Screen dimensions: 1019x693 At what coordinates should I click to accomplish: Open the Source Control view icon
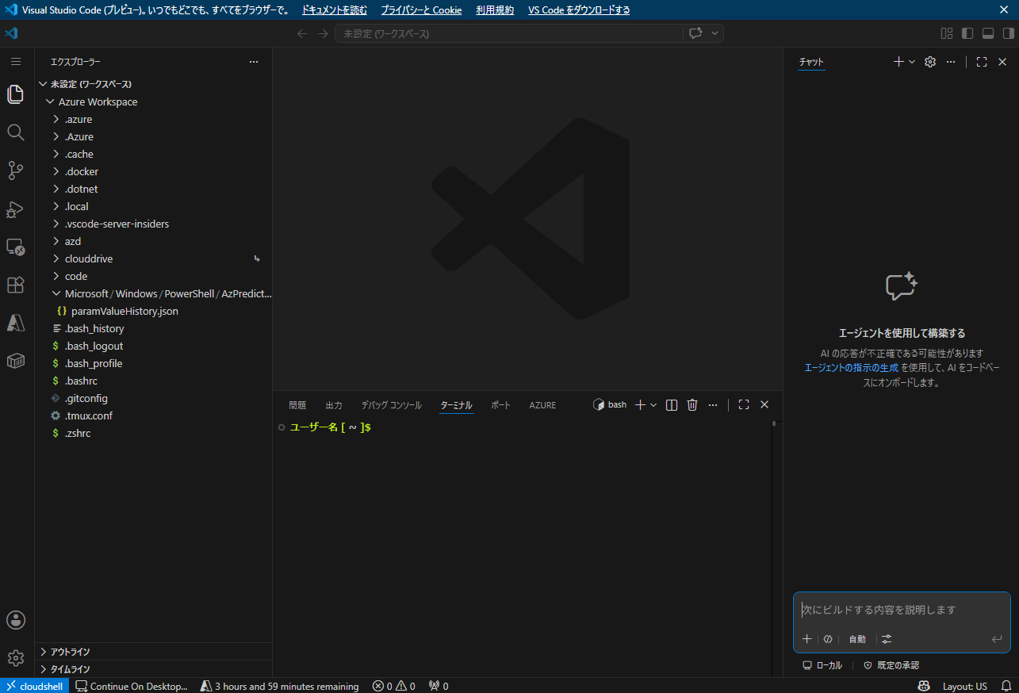[15, 170]
